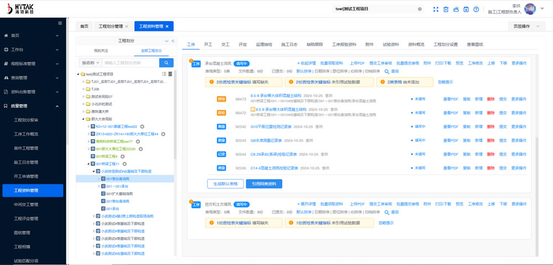Viewport: 553px width, 265px height.
Task: Switch to the 施工日志 tab
Action: [x=289, y=44]
